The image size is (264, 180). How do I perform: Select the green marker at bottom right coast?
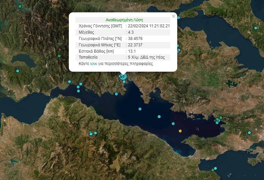point(213,170)
